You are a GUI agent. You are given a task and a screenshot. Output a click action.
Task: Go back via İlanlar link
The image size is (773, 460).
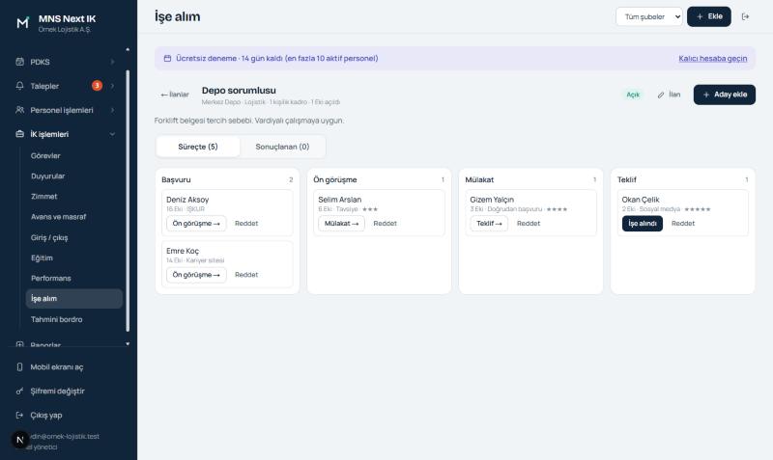175,95
